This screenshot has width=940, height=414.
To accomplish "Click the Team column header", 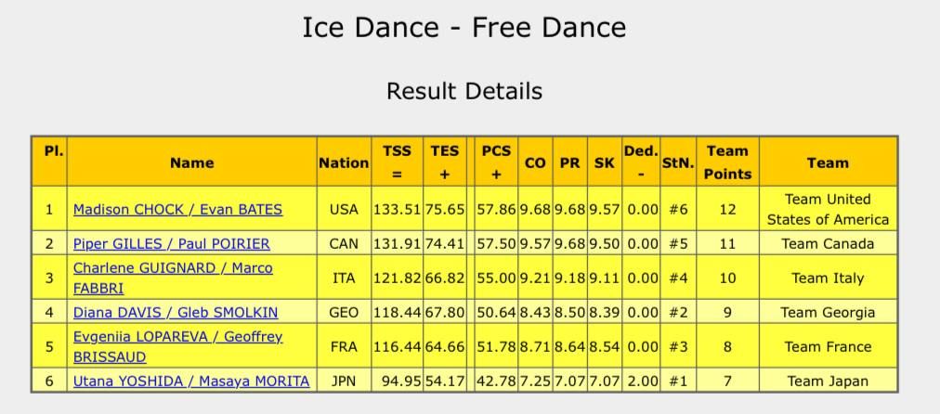I will click(x=828, y=162).
